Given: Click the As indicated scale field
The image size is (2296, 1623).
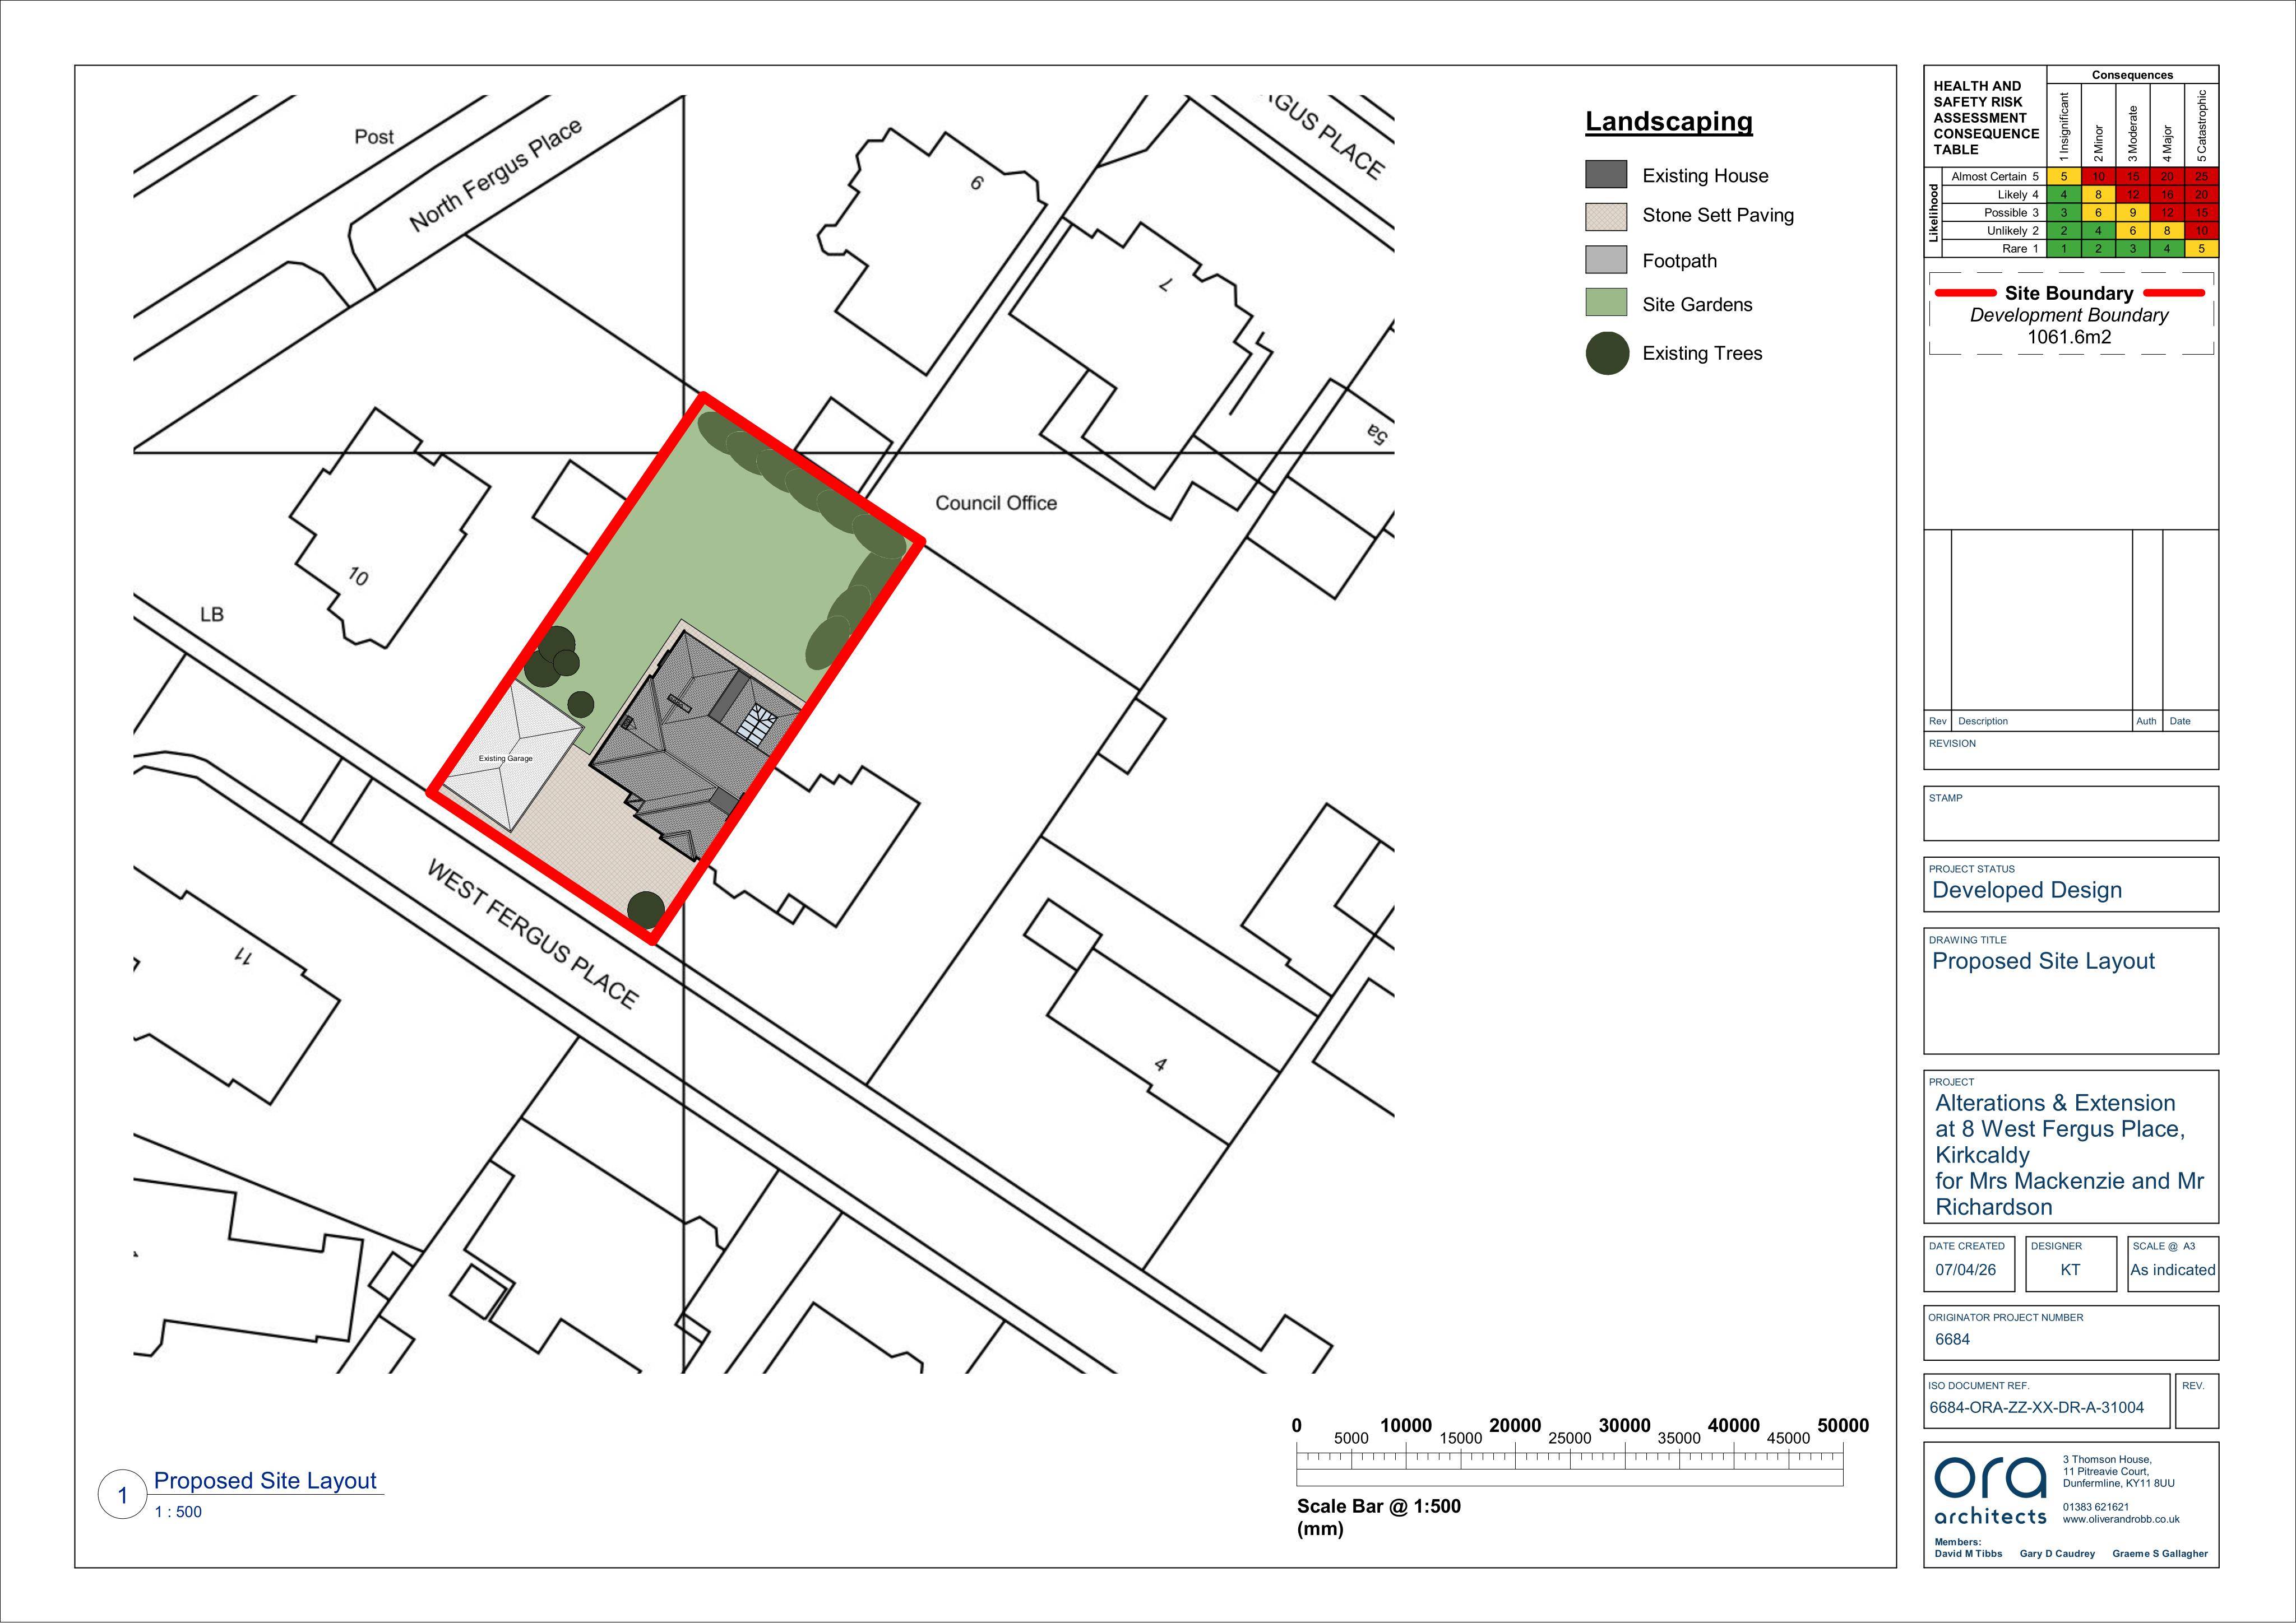Looking at the screenshot, I should 2172,1270.
